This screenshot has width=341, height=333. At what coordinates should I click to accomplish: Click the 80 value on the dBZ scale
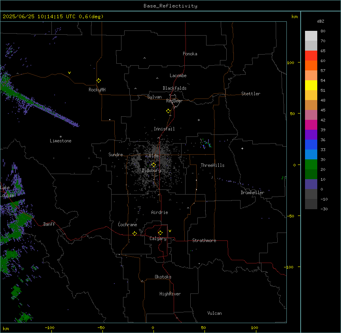pyautogui.click(x=323, y=31)
